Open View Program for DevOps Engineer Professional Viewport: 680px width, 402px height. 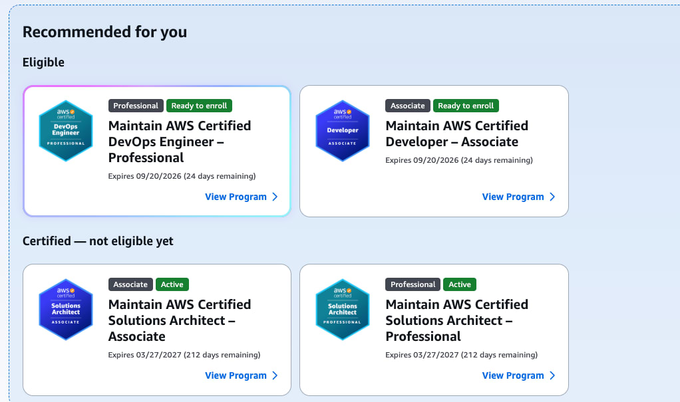point(241,197)
